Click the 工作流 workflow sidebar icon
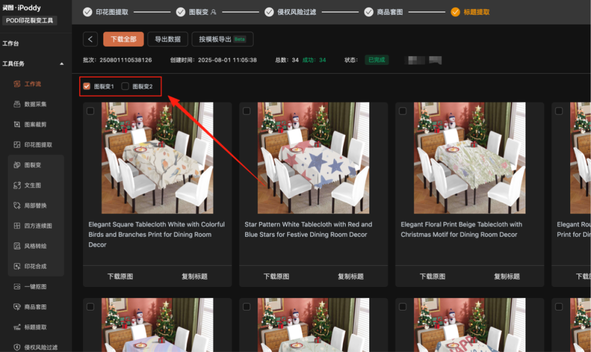This screenshot has width=591, height=352. [x=17, y=84]
